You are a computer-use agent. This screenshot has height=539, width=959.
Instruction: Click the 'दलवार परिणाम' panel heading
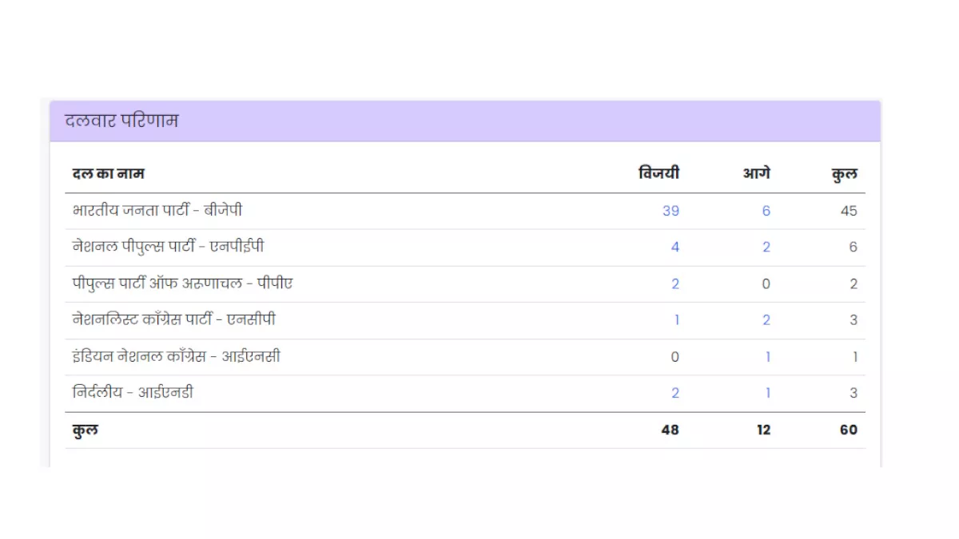tap(121, 121)
